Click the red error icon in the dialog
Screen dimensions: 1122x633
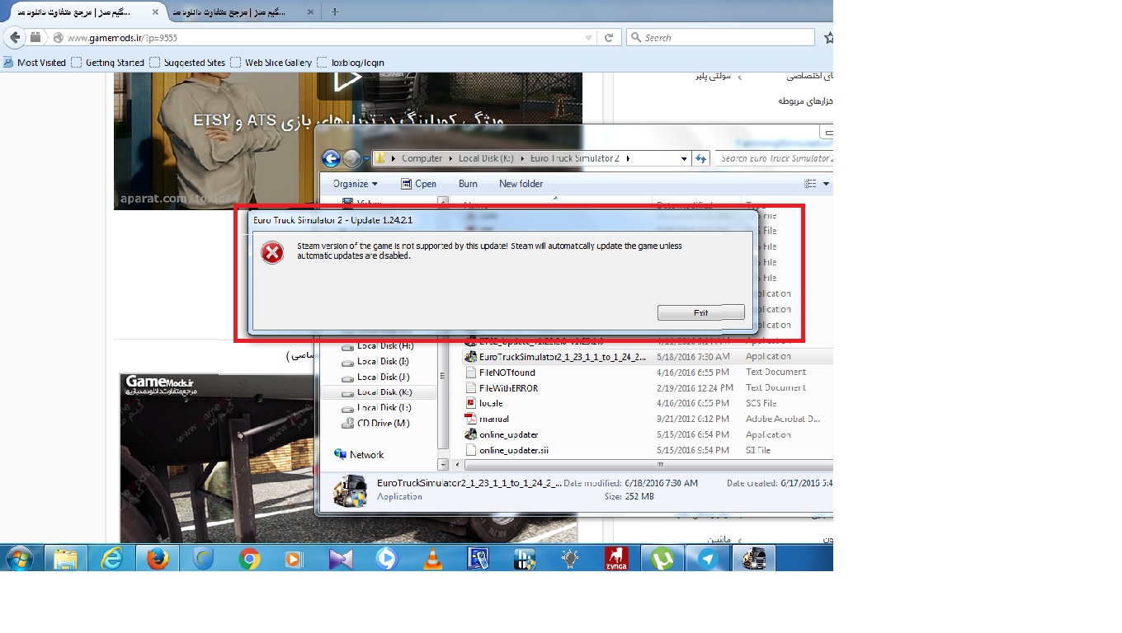pyautogui.click(x=272, y=252)
